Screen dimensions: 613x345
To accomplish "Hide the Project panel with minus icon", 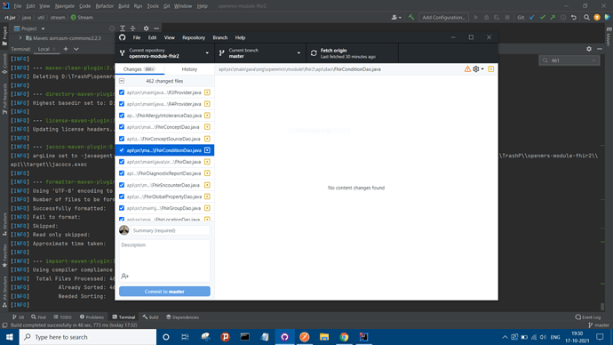I will (156, 28).
